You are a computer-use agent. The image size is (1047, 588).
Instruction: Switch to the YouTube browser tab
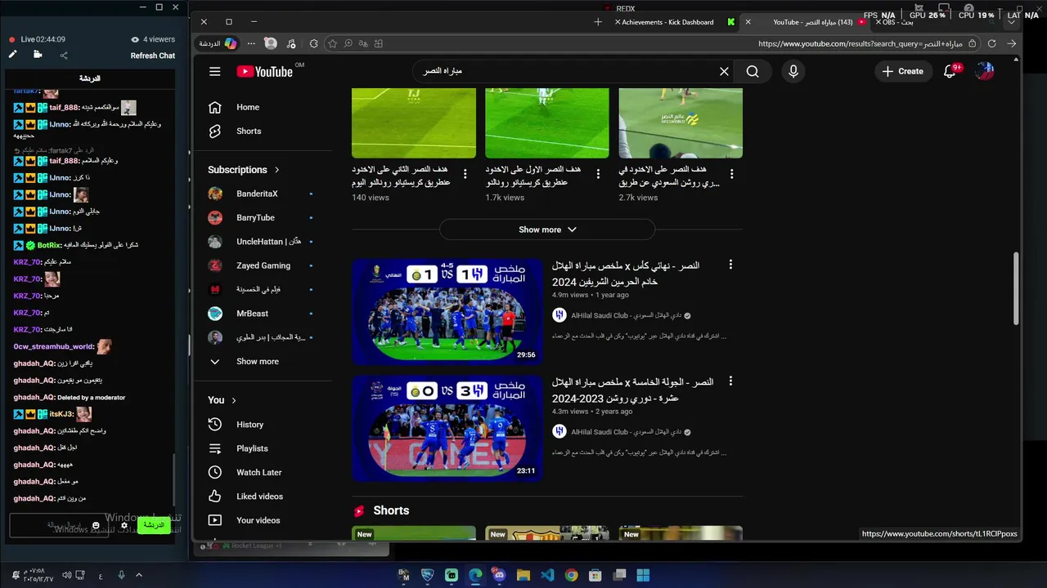tap(806, 22)
